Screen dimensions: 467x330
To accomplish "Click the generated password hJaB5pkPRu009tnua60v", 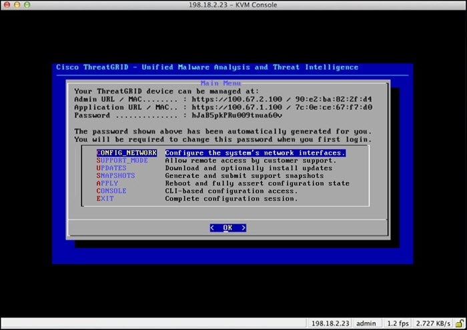I will point(237,115).
